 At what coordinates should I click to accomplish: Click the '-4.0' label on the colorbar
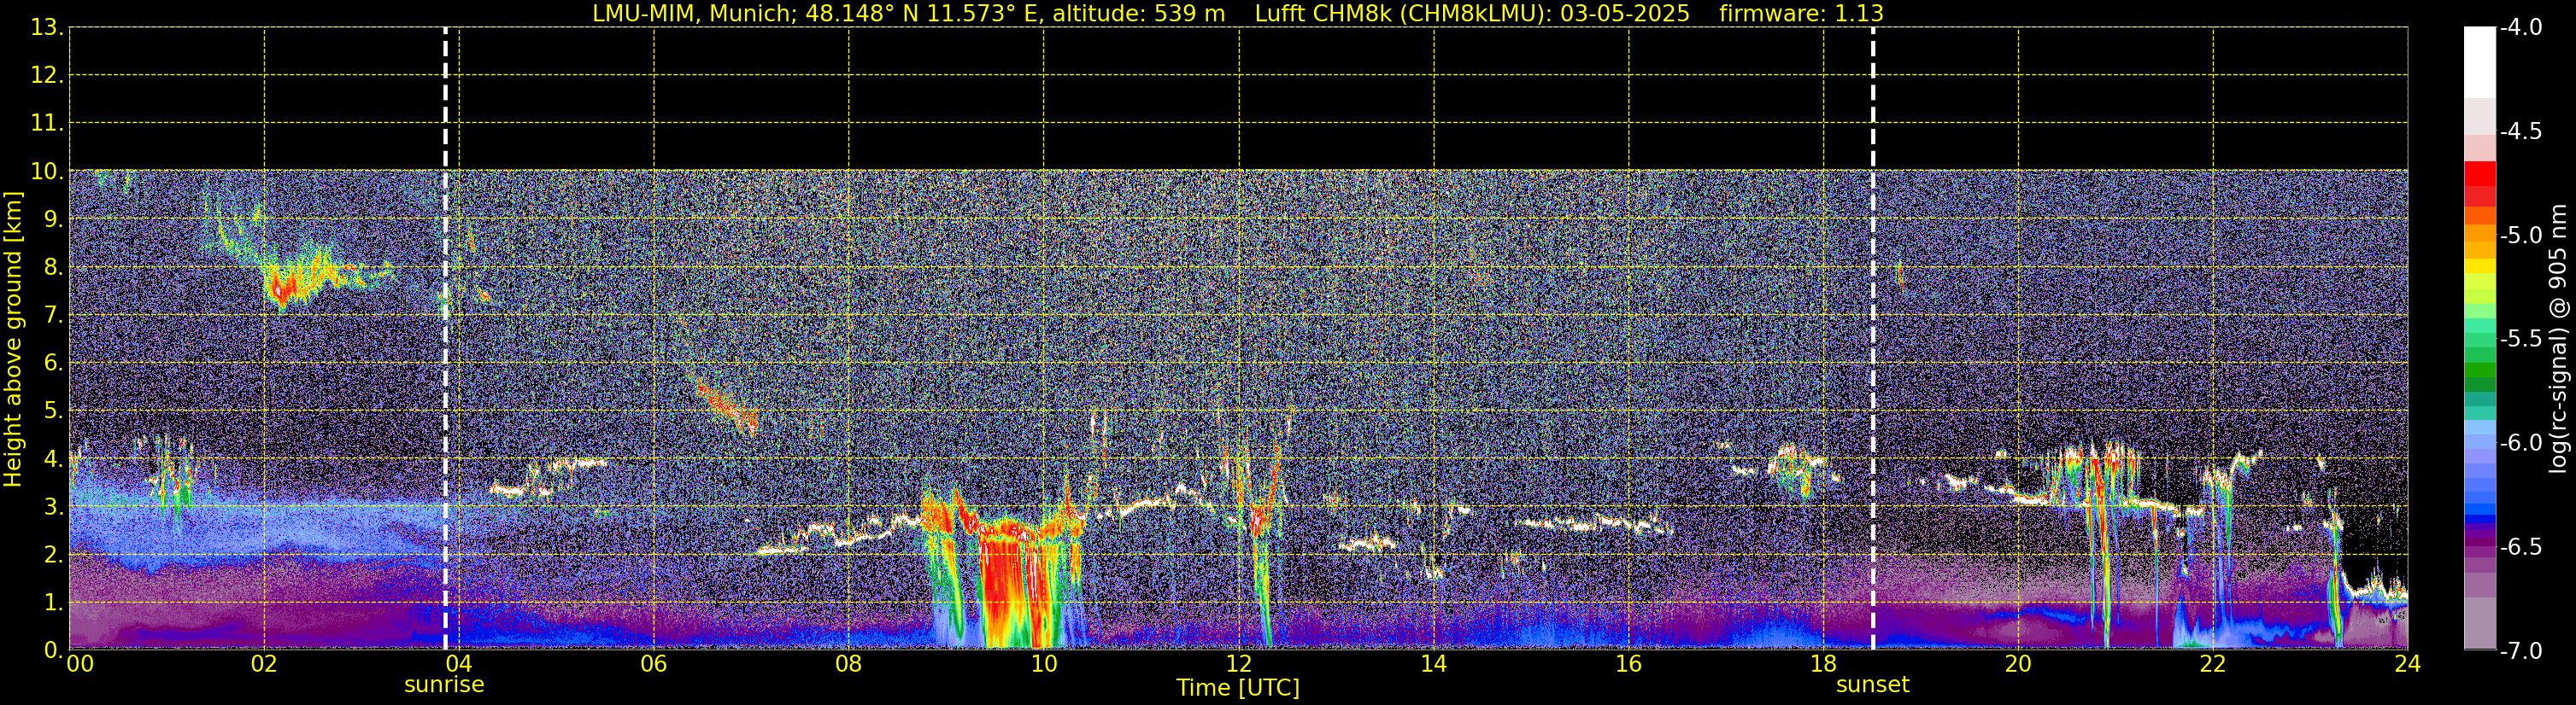2520,28
